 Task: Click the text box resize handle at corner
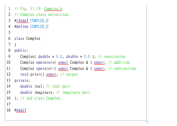[147, 122]
